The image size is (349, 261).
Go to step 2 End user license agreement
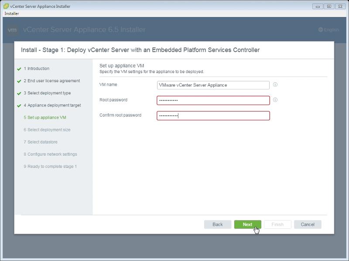pyautogui.click(x=51, y=81)
